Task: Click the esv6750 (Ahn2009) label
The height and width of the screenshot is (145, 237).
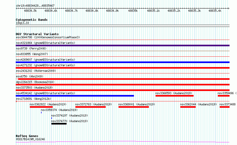Action: [30, 76]
